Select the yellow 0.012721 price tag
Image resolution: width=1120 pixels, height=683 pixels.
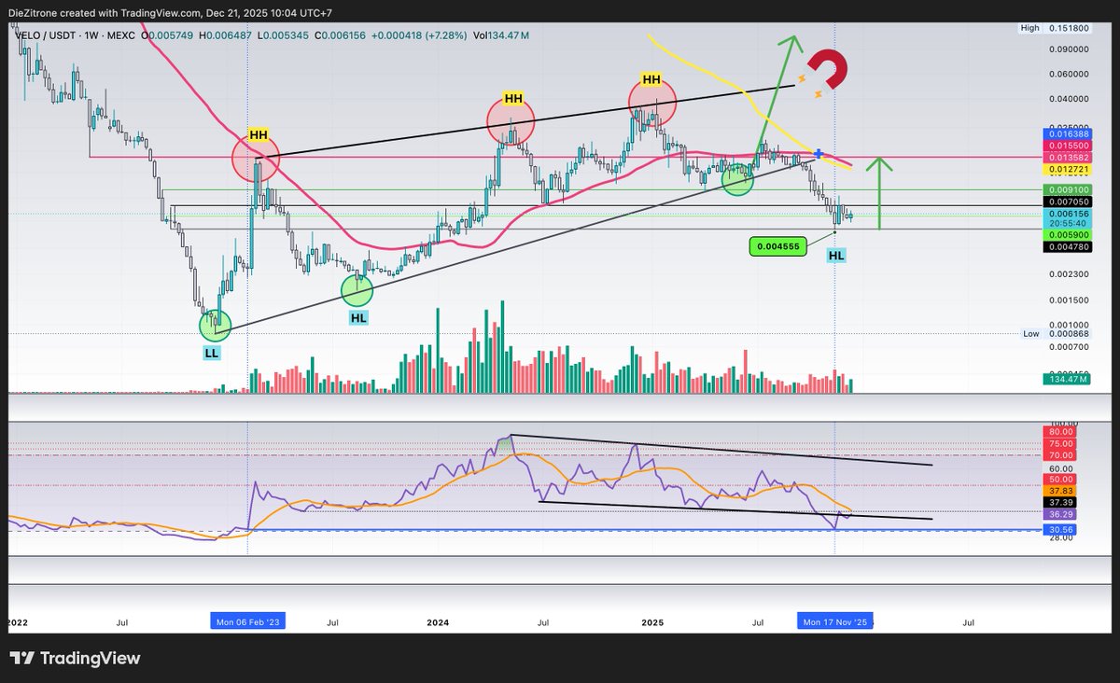1068,169
